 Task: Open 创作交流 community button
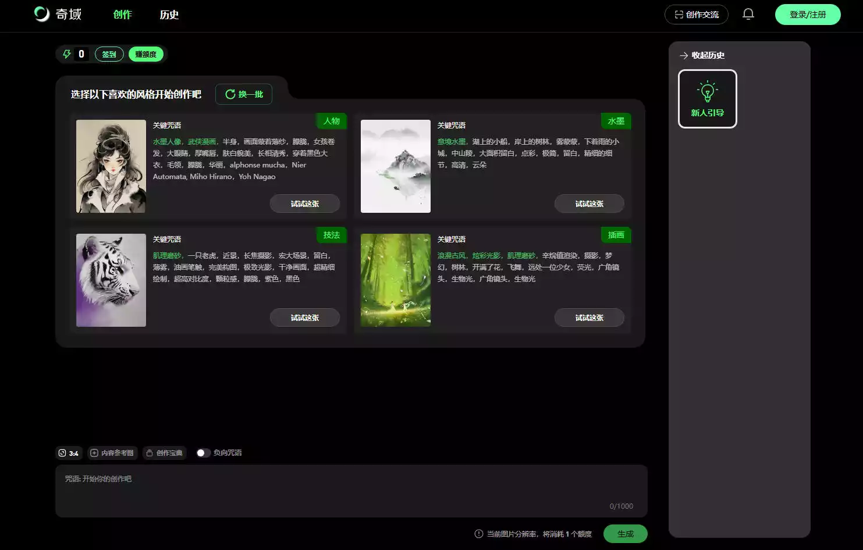click(x=696, y=15)
